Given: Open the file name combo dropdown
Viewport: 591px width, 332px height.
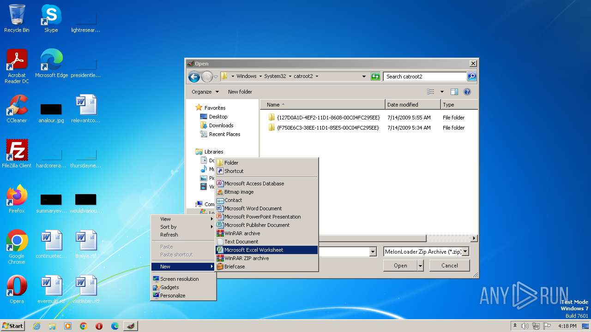Looking at the screenshot, I should (x=373, y=252).
